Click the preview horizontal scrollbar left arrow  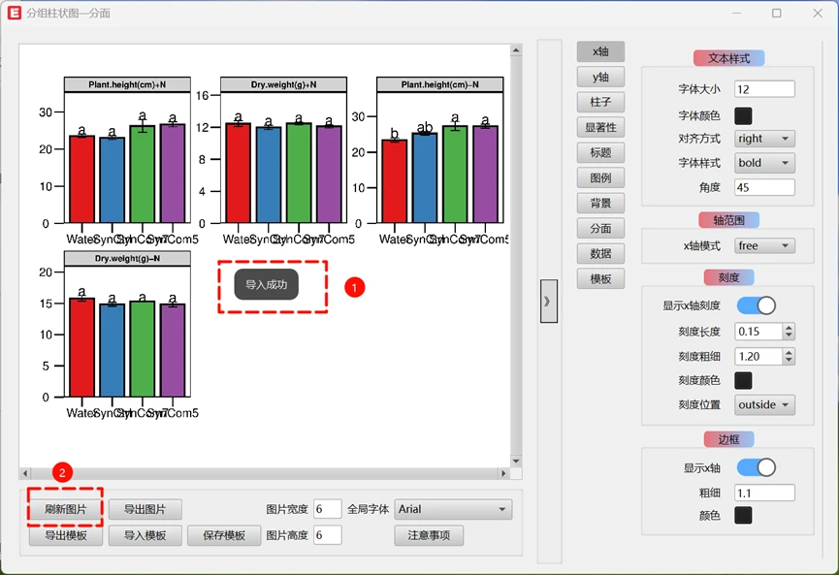pyautogui.click(x=25, y=473)
